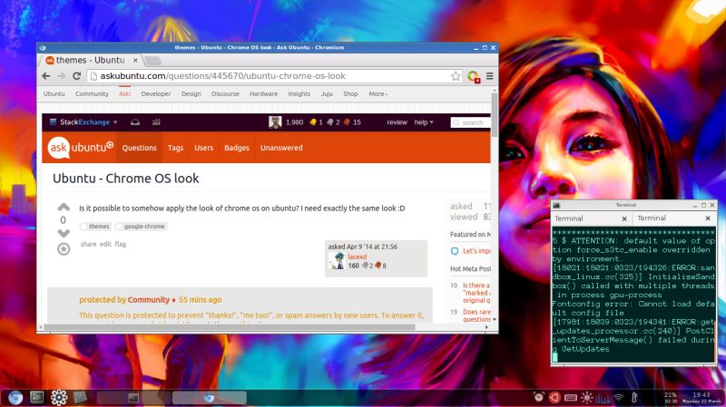Close the themes - Ubuntu browser tab
The height and width of the screenshot is (407, 726).
[135, 60]
